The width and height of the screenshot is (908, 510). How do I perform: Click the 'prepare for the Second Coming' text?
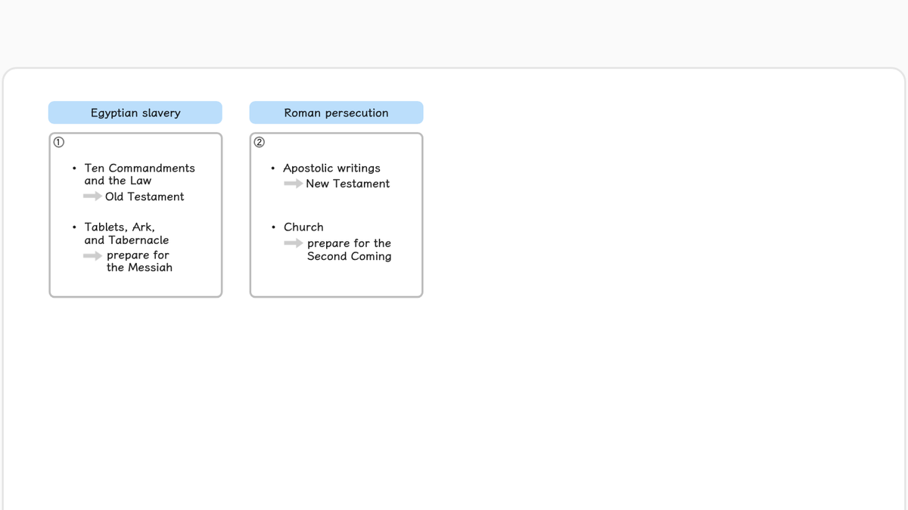coord(349,249)
